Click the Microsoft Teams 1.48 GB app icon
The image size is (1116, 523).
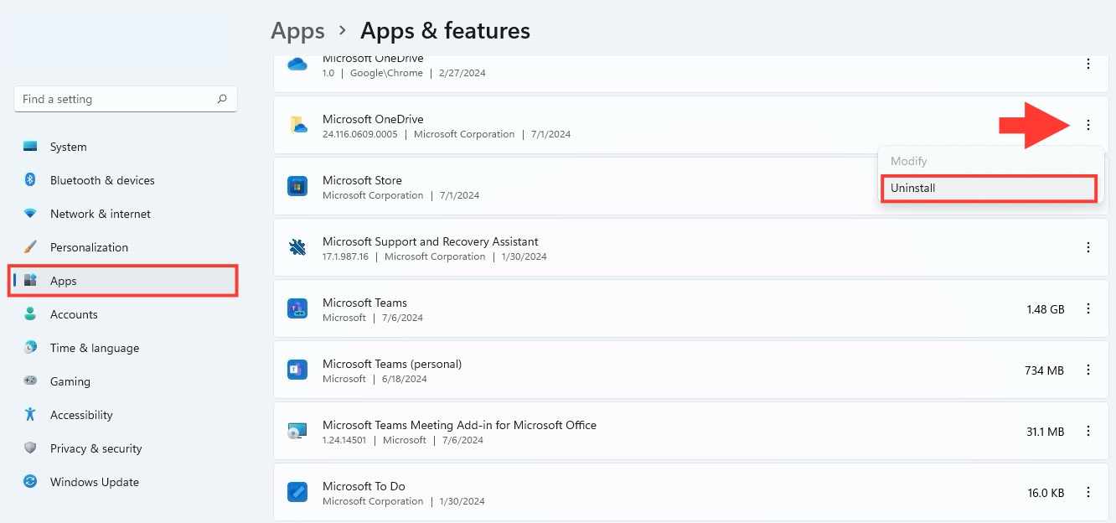[297, 308]
